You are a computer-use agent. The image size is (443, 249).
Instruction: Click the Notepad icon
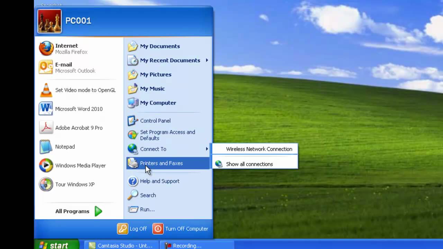(x=46, y=147)
